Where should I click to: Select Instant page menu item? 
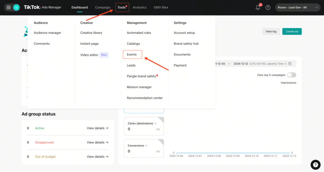(89, 44)
